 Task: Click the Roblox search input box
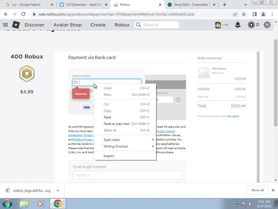[x=157, y=25]
